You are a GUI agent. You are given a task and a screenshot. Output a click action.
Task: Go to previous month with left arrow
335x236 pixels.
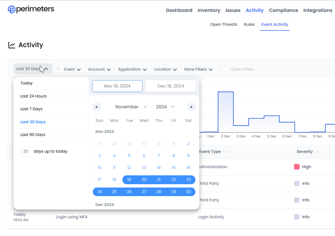click(x=96, y=107)
